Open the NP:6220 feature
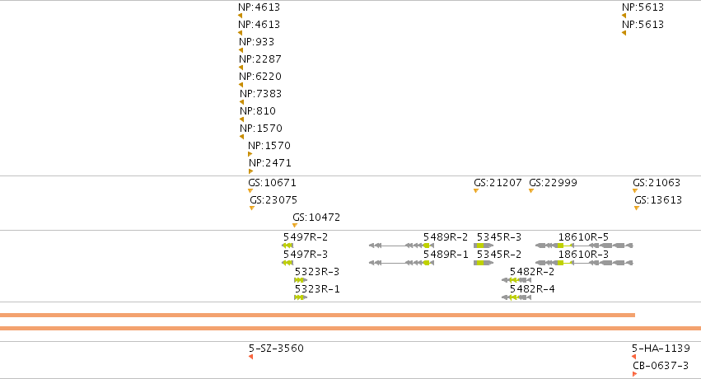701x379 pixels. tap(260, 77)
